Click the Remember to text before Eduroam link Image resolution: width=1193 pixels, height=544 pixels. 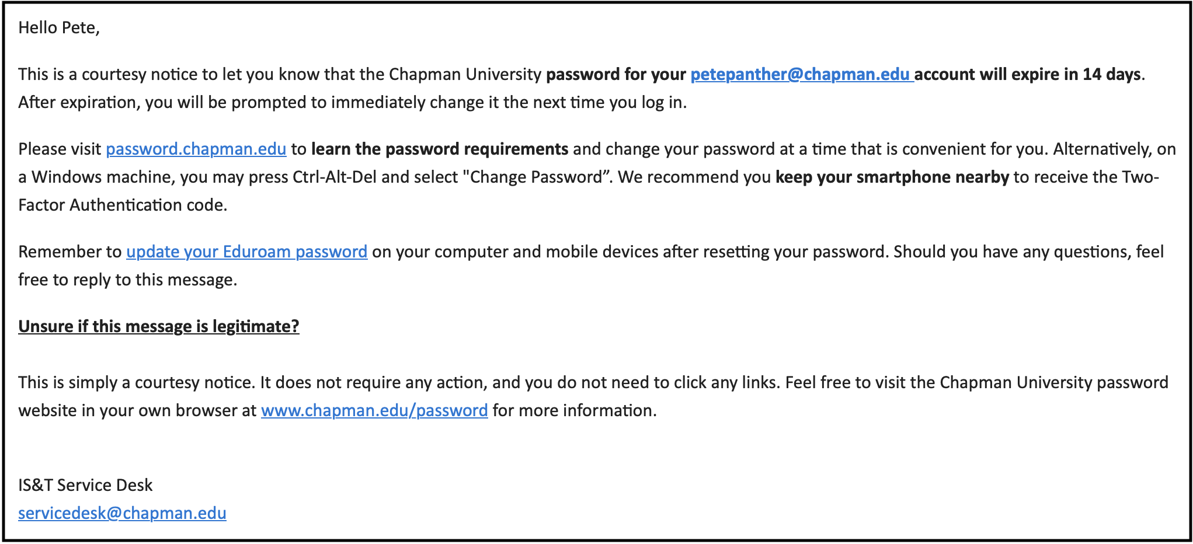coord(70,252)
